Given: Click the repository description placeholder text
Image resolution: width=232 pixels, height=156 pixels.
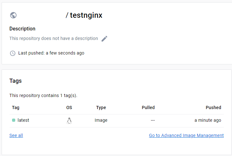Looking at the screenshot, I should (x=54, y=38).
